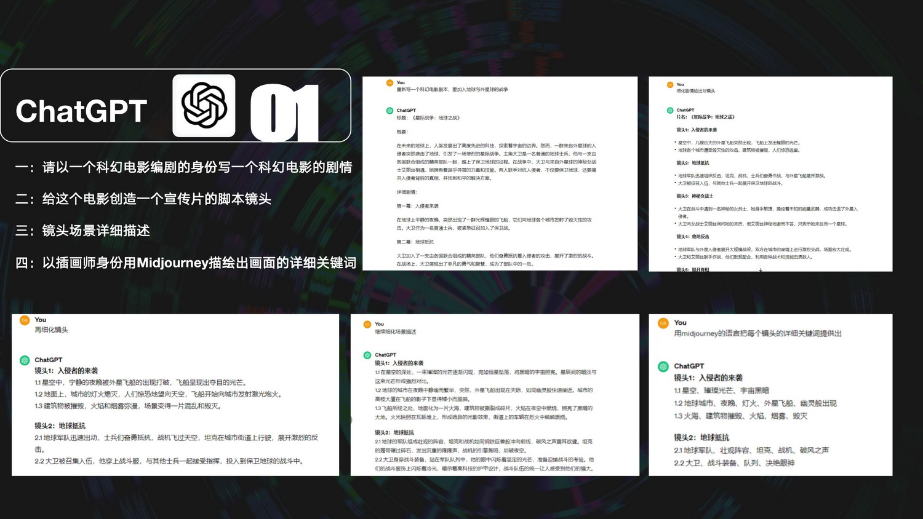Click the line '片名：《星际战争：地球之战》'

[x=706, y=117]
